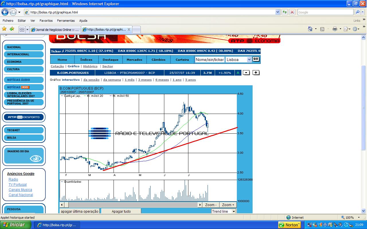Open the search provider dropdown arrow
Image resolution: width=367 pixels, height=229 pixels.
click(363, 12)
